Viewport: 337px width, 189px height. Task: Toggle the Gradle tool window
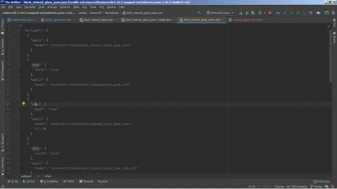click(x=334, y=38)
